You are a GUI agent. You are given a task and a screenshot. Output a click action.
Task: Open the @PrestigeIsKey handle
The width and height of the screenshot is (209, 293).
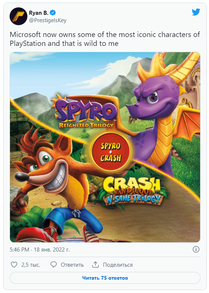pyautogui.click(x=48, y=20)
